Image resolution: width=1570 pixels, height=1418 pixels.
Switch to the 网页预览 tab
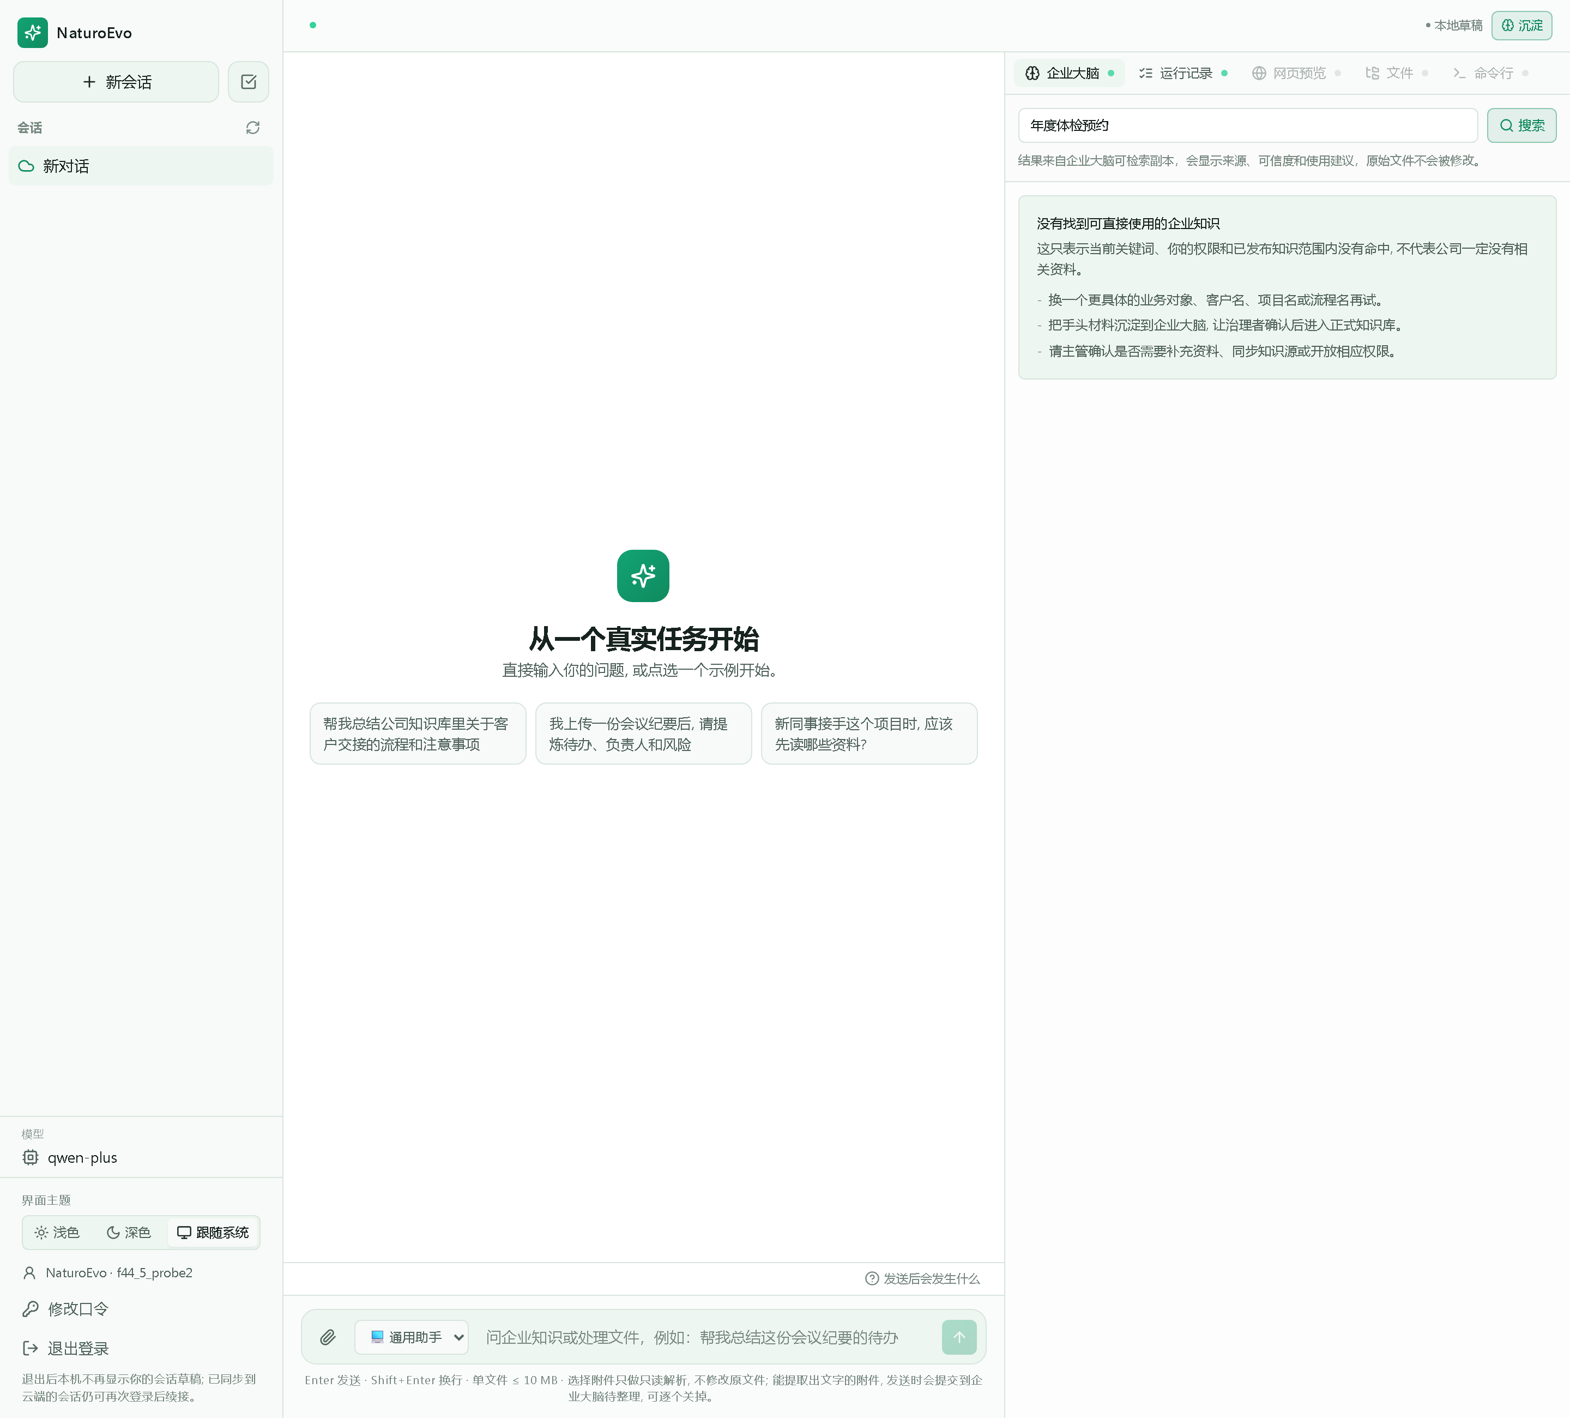click(x=1297, y=73)
